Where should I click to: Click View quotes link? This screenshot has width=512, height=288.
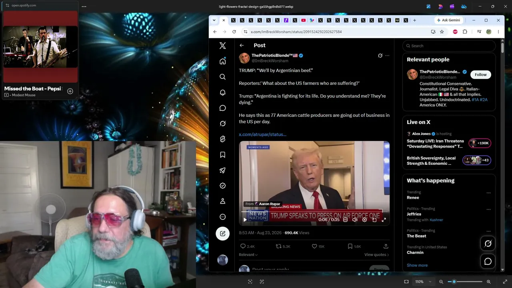coord(377,255)
